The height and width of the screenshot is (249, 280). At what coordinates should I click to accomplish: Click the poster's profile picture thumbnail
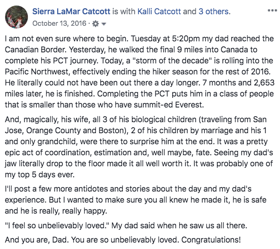click(x=15, y=17)
